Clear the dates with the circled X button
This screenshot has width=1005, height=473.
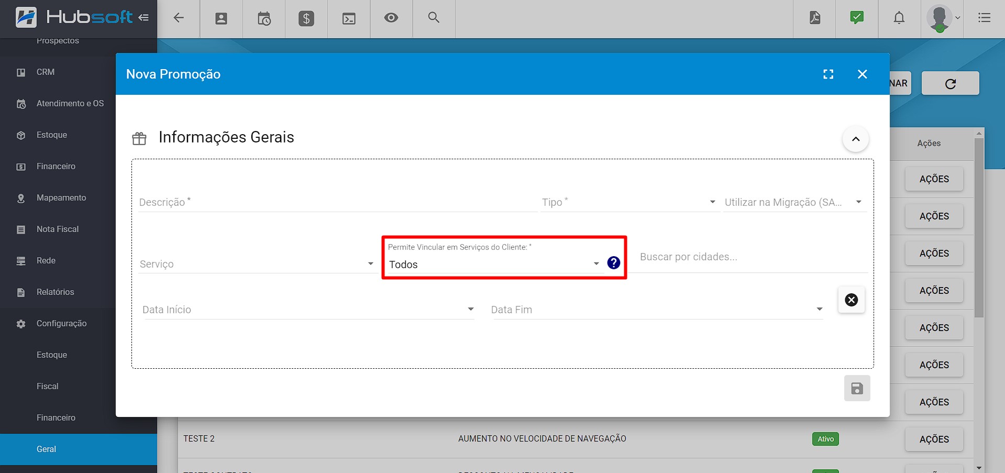tap(852, 300)
